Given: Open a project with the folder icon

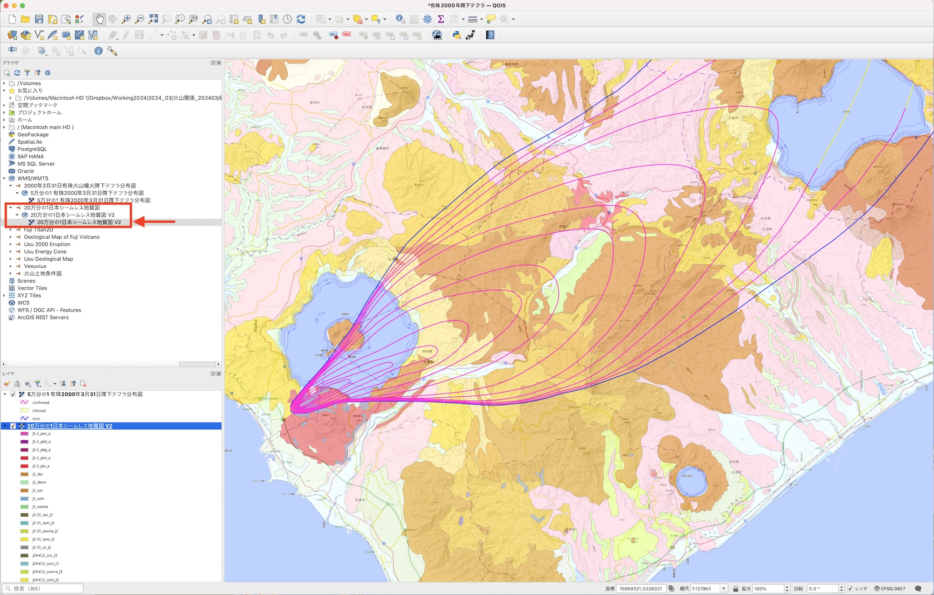Looking at the screenshot, I should tap(26, 19).
